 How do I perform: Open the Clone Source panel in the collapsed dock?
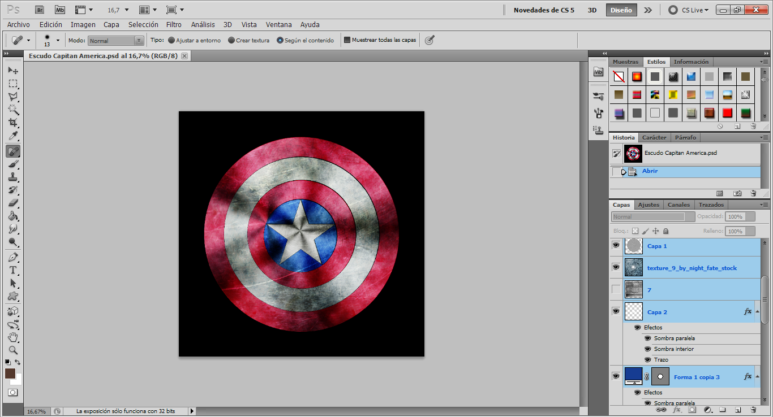pyautogui.click(x=598, y=129)
